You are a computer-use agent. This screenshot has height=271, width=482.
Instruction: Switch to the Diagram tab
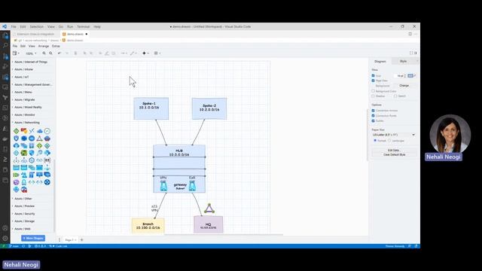coord(380,62)
